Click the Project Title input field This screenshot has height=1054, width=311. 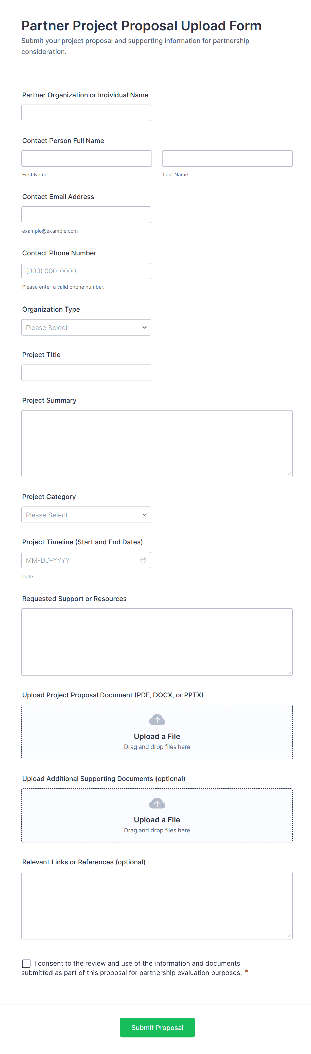click(86, 372)
